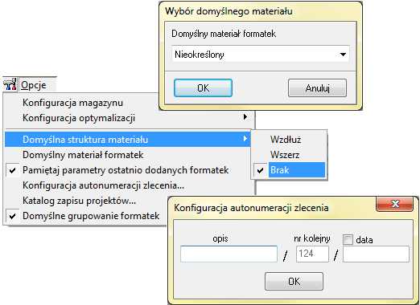Click the material dropdown arrow

point(343,55)
